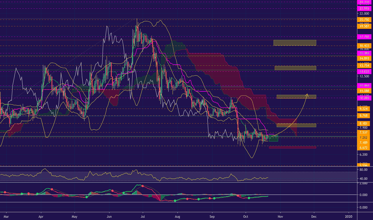
Task: Click the Jul label on time axis
Action: [143, 217]
